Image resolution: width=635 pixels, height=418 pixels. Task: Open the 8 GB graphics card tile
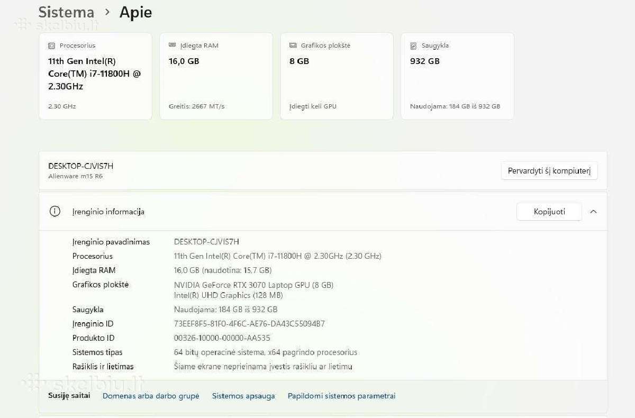pyautogui.click(x=337, y=76)
